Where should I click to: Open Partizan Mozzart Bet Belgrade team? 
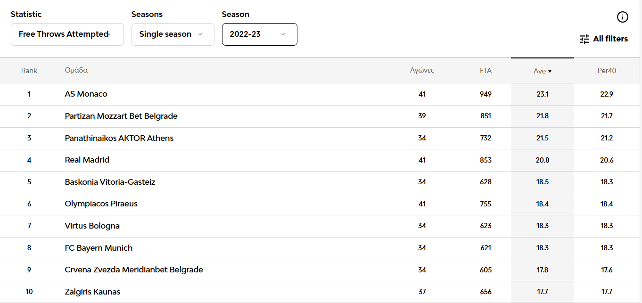click(121, 116)
